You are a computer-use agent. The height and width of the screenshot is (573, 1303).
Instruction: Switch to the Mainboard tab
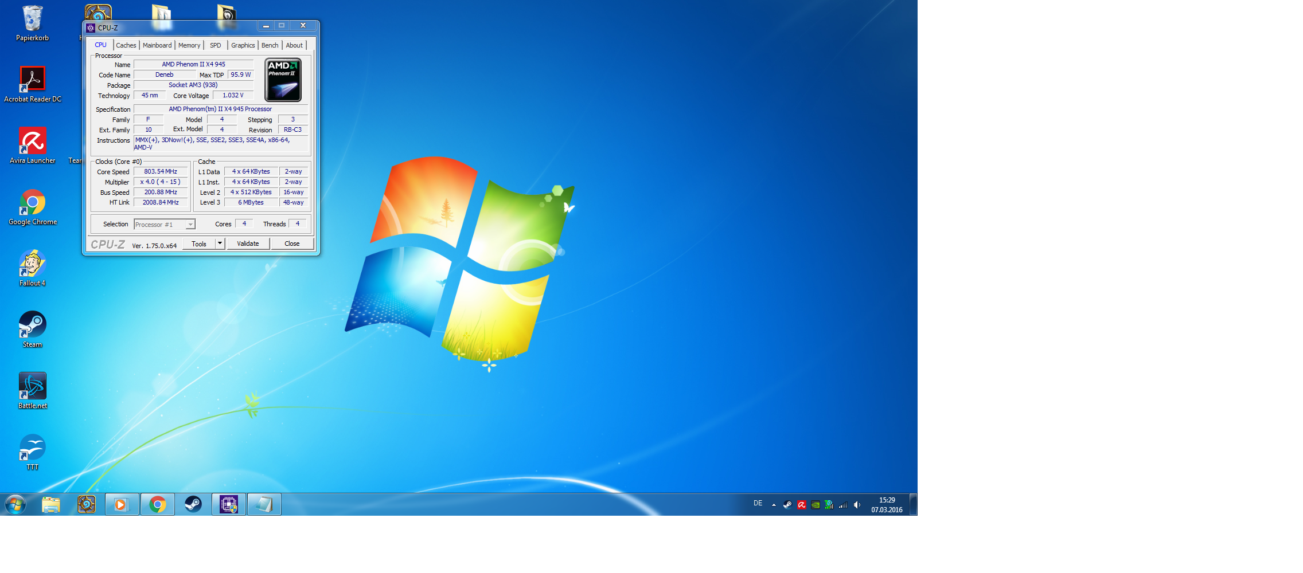[x=157, y=45]
